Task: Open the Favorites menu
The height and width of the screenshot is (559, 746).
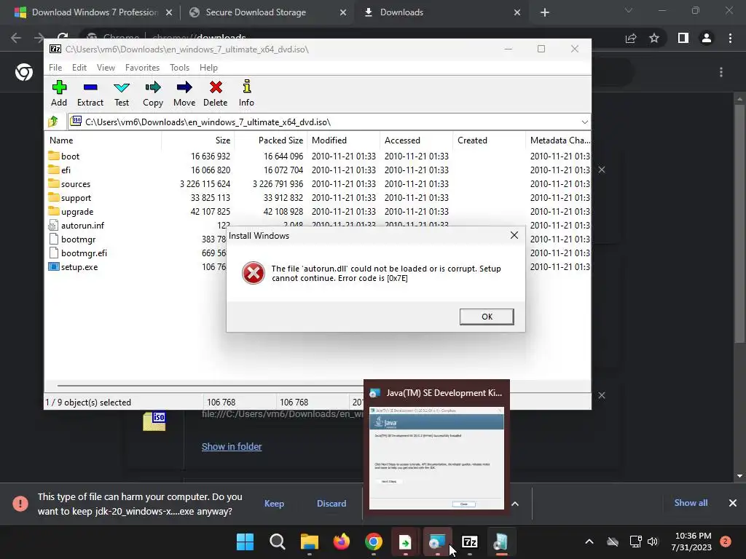Action: (x=142, y=68)
